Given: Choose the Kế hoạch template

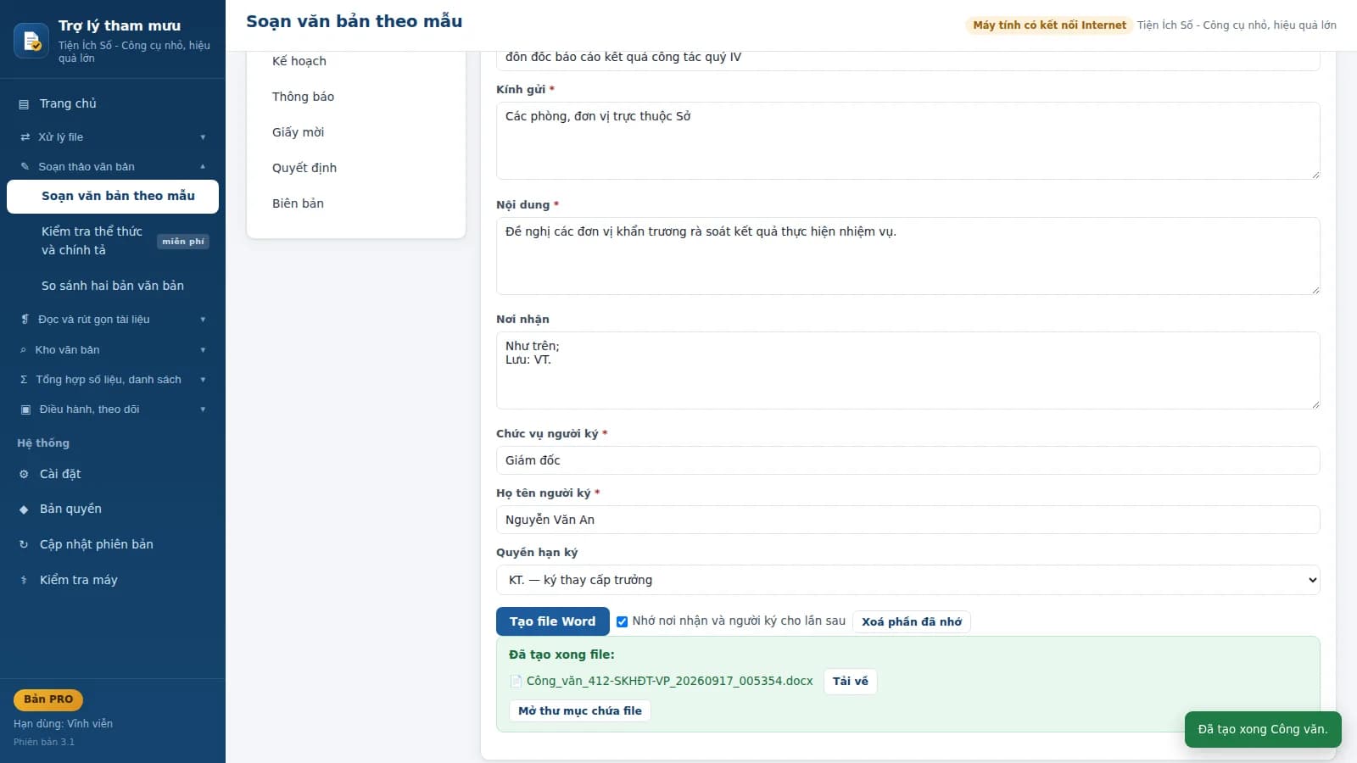Looking at the screenshot, I should pyautogui.click(x=299, y=61).
